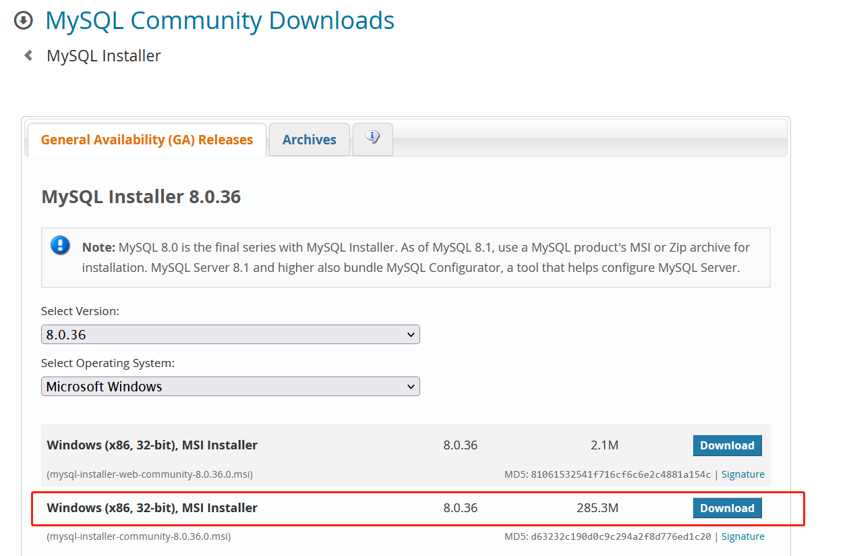Open the information tab with speech bubble icon
849x556 pixels.
(372, 138)
